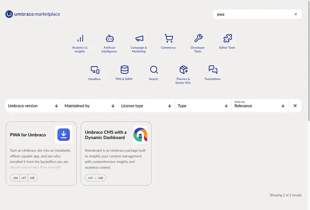Click the Headless category label
310x210 pixels.
pyautogui.click(x=95, y=79)
